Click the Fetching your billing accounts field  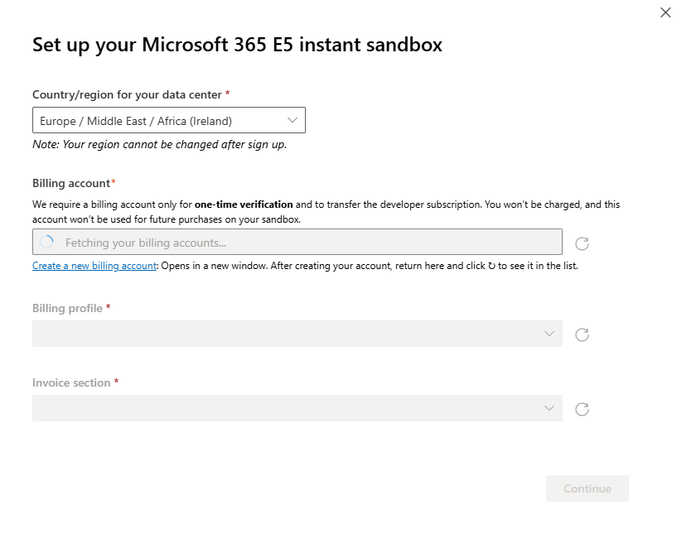pos(297,242)
